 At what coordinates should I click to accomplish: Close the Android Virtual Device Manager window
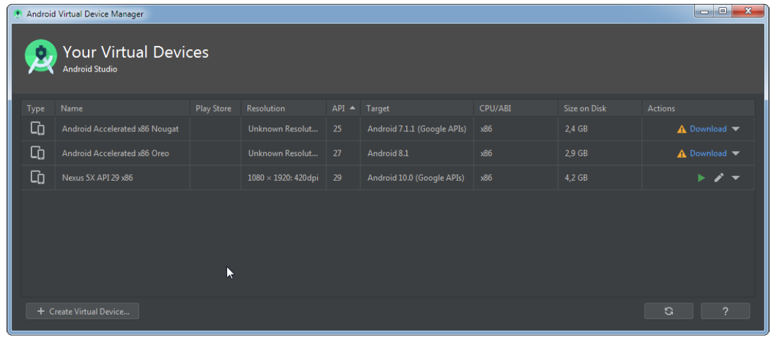point(748,11)
